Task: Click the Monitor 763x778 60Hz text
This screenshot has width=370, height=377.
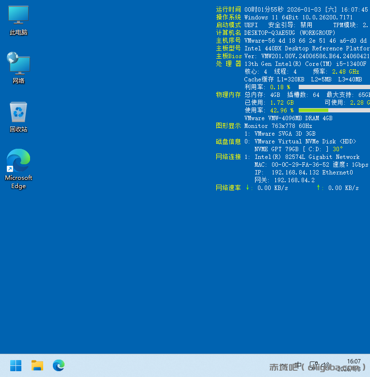Action: pyautogui.click(x=278, y=126)
